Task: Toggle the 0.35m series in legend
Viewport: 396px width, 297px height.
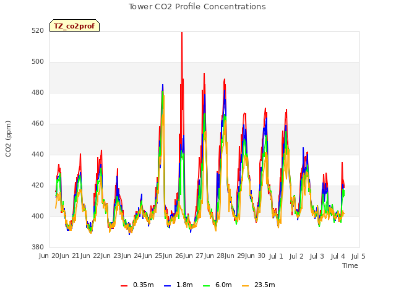Action: (137, 285)
